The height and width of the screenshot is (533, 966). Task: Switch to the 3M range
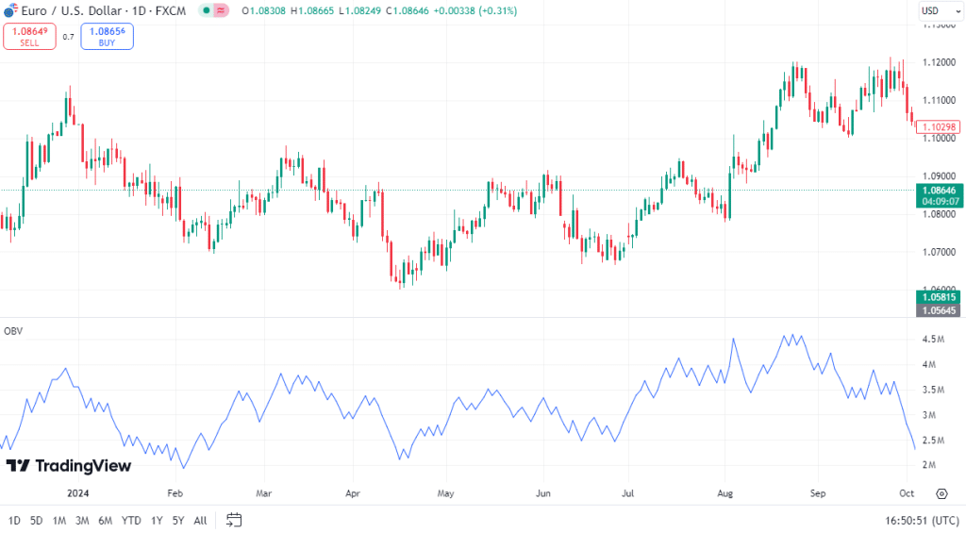click(82, 521)
